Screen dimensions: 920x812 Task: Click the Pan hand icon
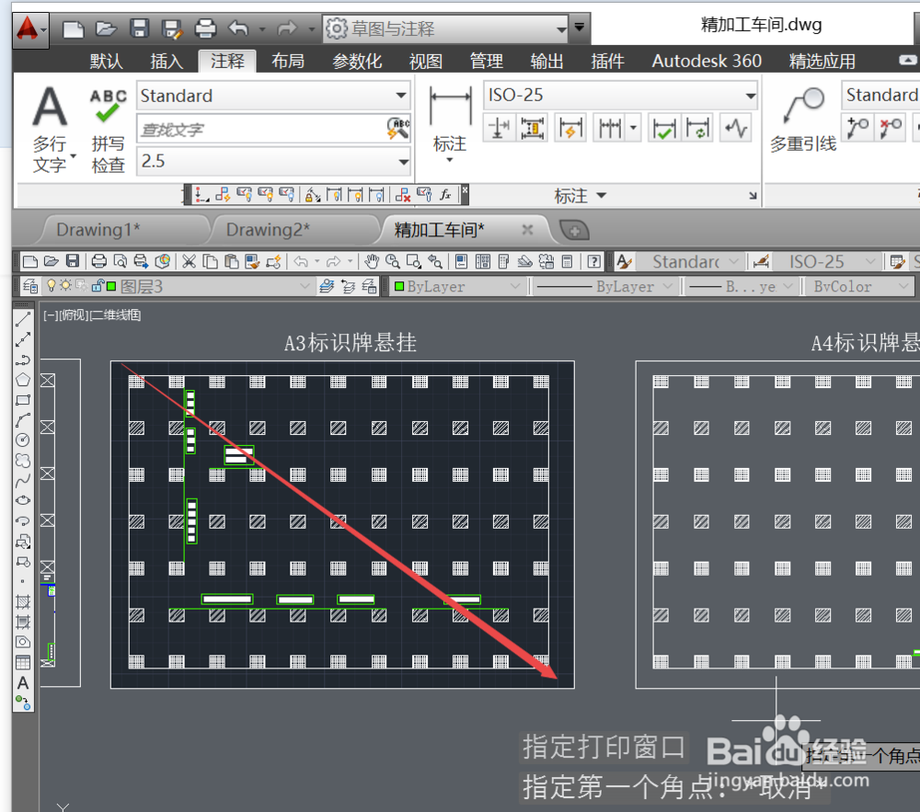tap(372, 261)
